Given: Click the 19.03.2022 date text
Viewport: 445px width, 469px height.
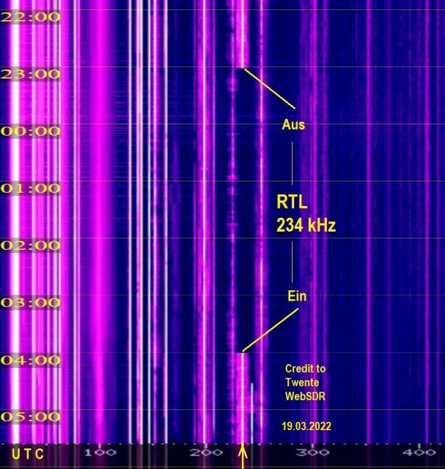Looking at the screenshot, I should click(x=306, y=424).
